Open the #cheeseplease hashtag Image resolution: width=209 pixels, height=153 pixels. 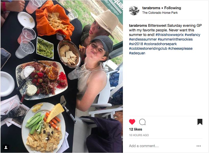[180, 48]
